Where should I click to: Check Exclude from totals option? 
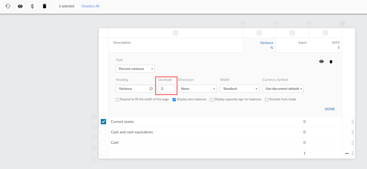coord(267,100)
